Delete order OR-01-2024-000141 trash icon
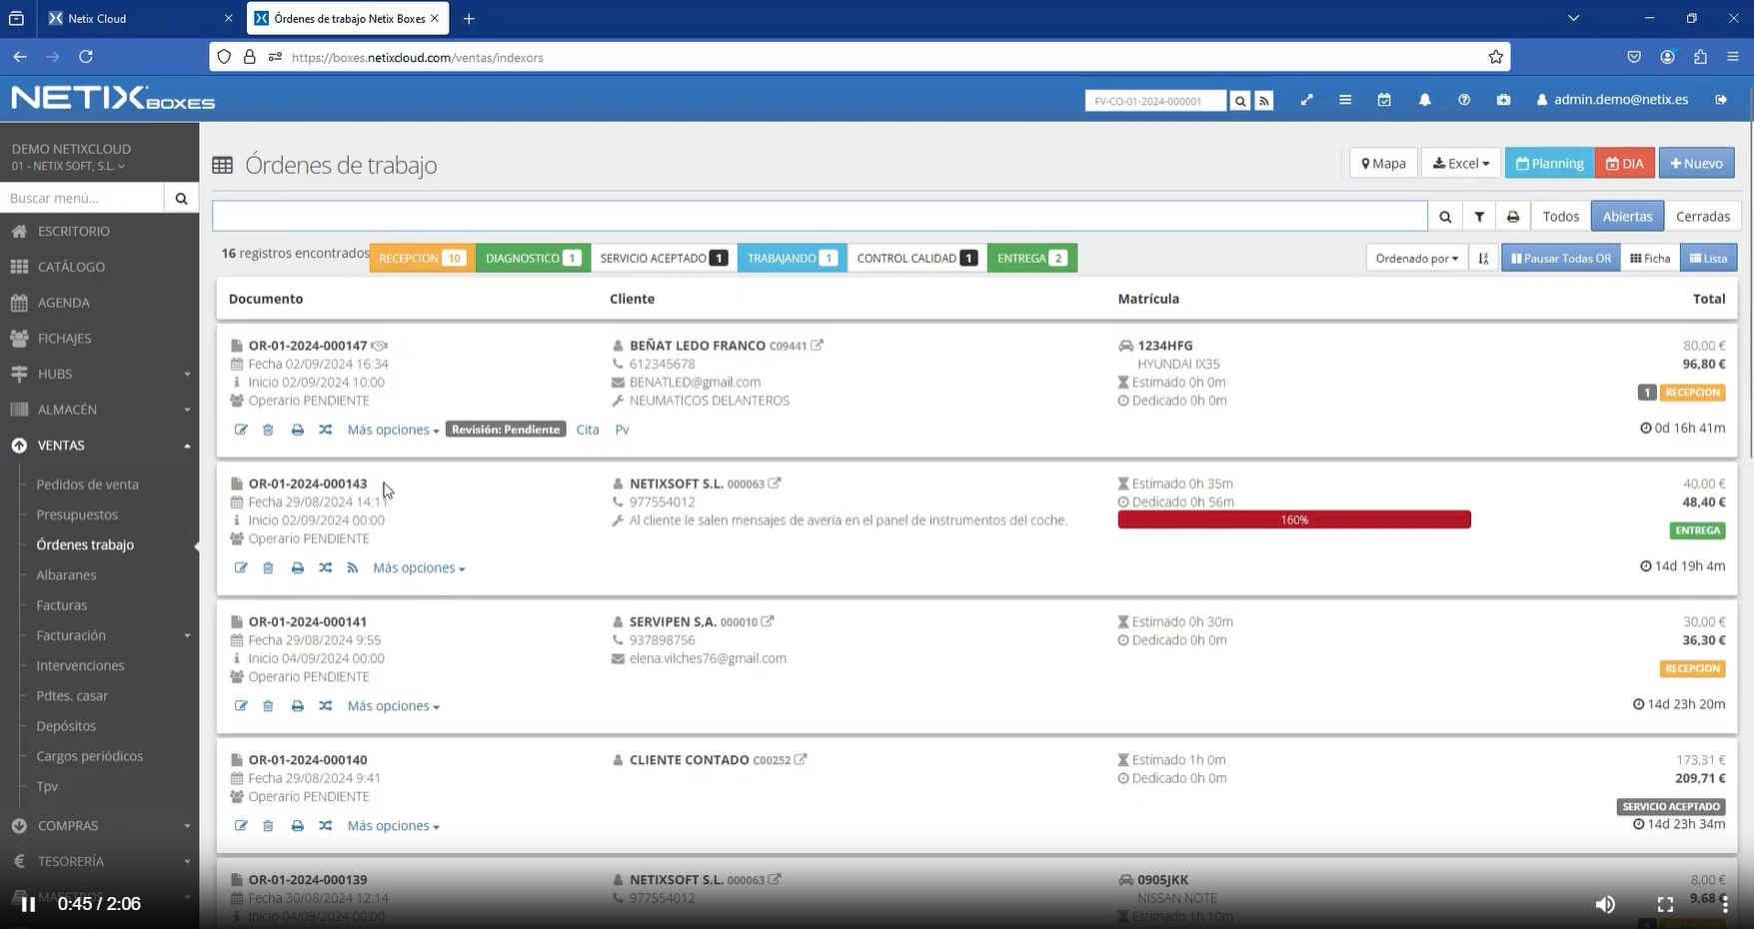1754x929 pixels. pos(268,706)
